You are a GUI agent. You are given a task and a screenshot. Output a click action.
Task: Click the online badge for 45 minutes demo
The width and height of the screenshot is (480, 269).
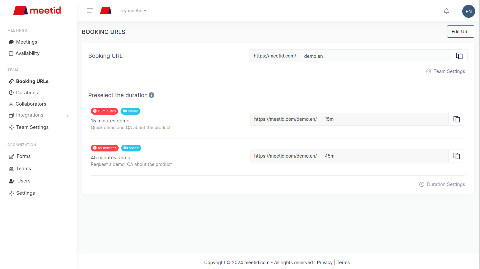pos(131,148)
